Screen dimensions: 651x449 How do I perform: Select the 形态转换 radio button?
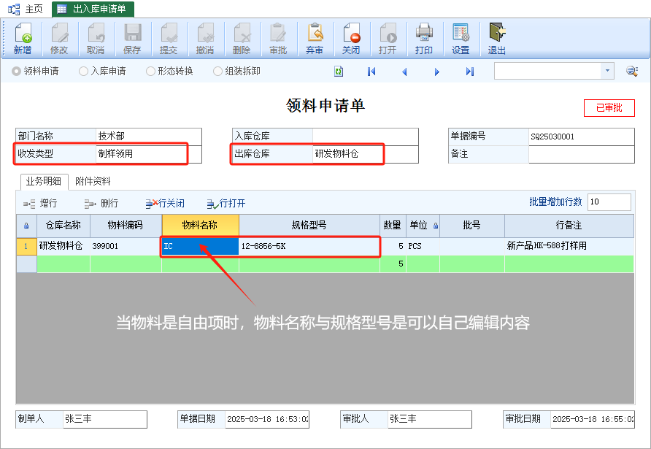click(x=151, y=71)
